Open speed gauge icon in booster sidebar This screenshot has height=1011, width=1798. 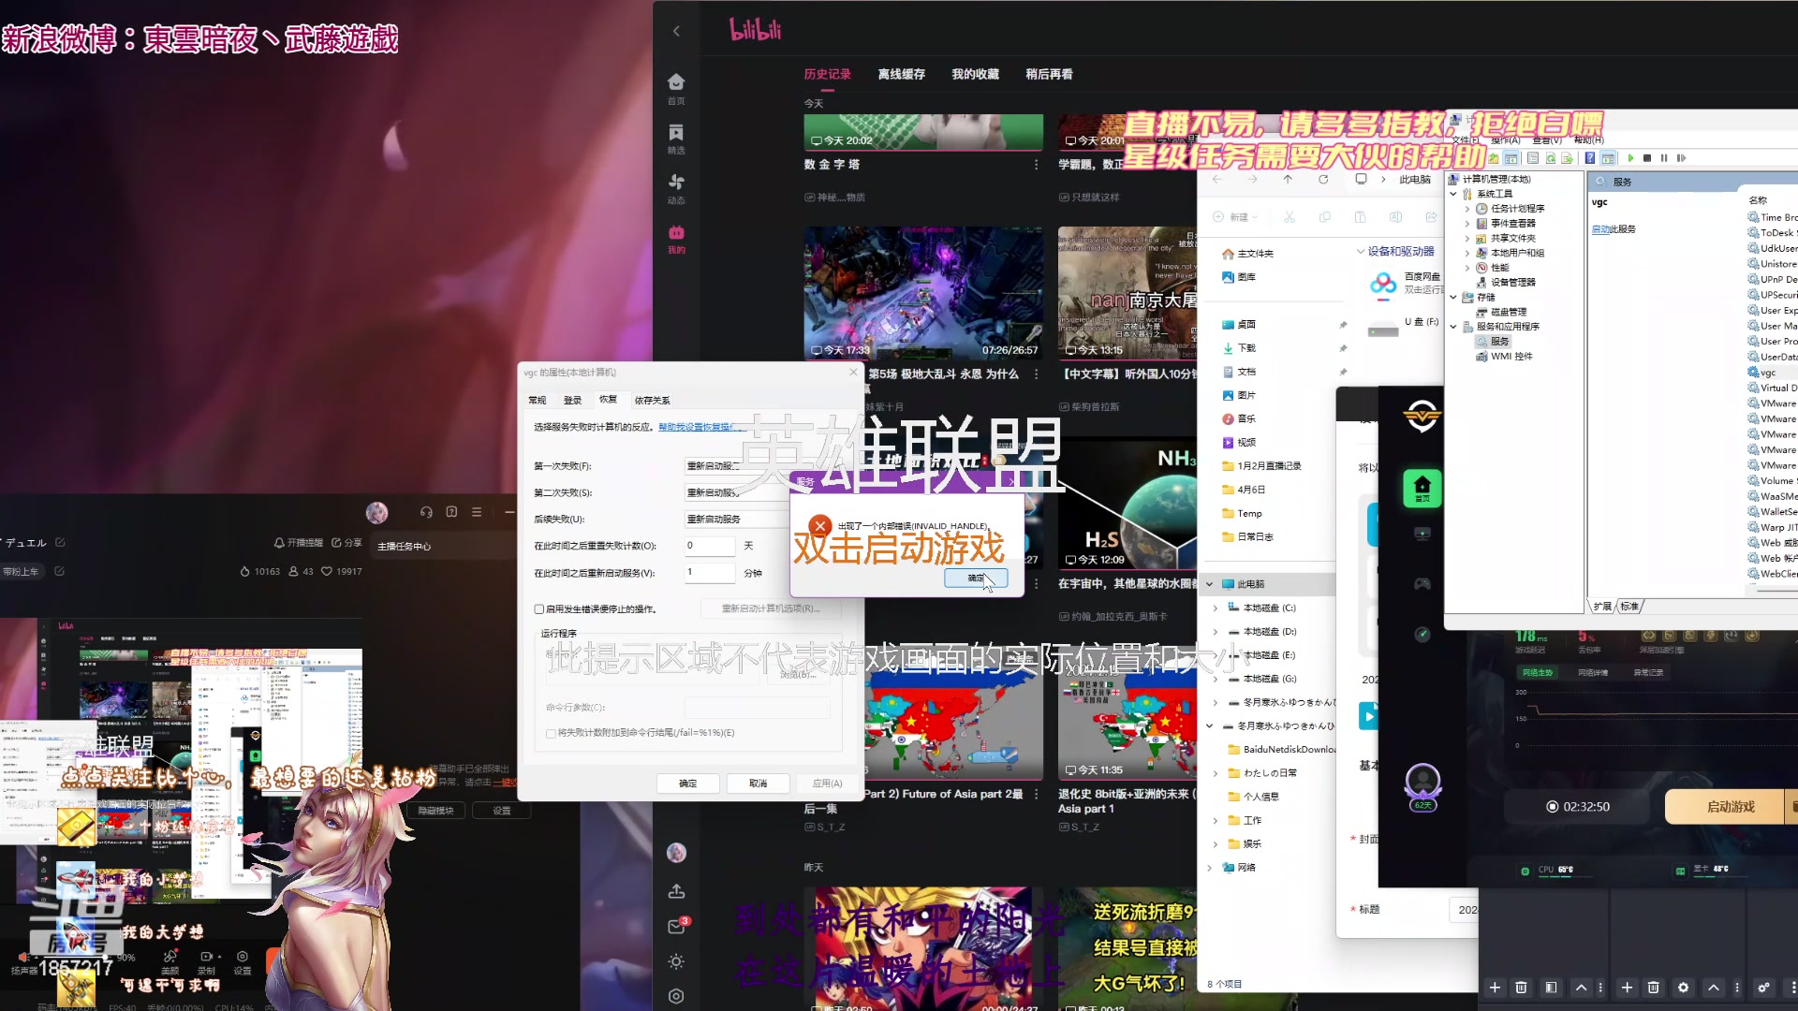point(1422,635)
